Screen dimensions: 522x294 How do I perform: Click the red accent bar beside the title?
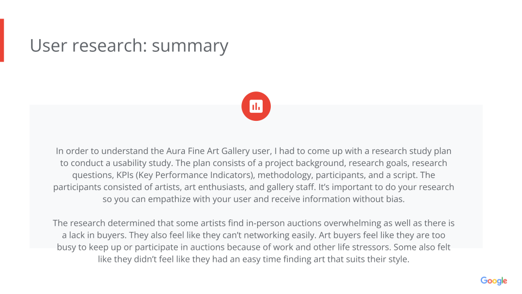[x=2, y=40]
